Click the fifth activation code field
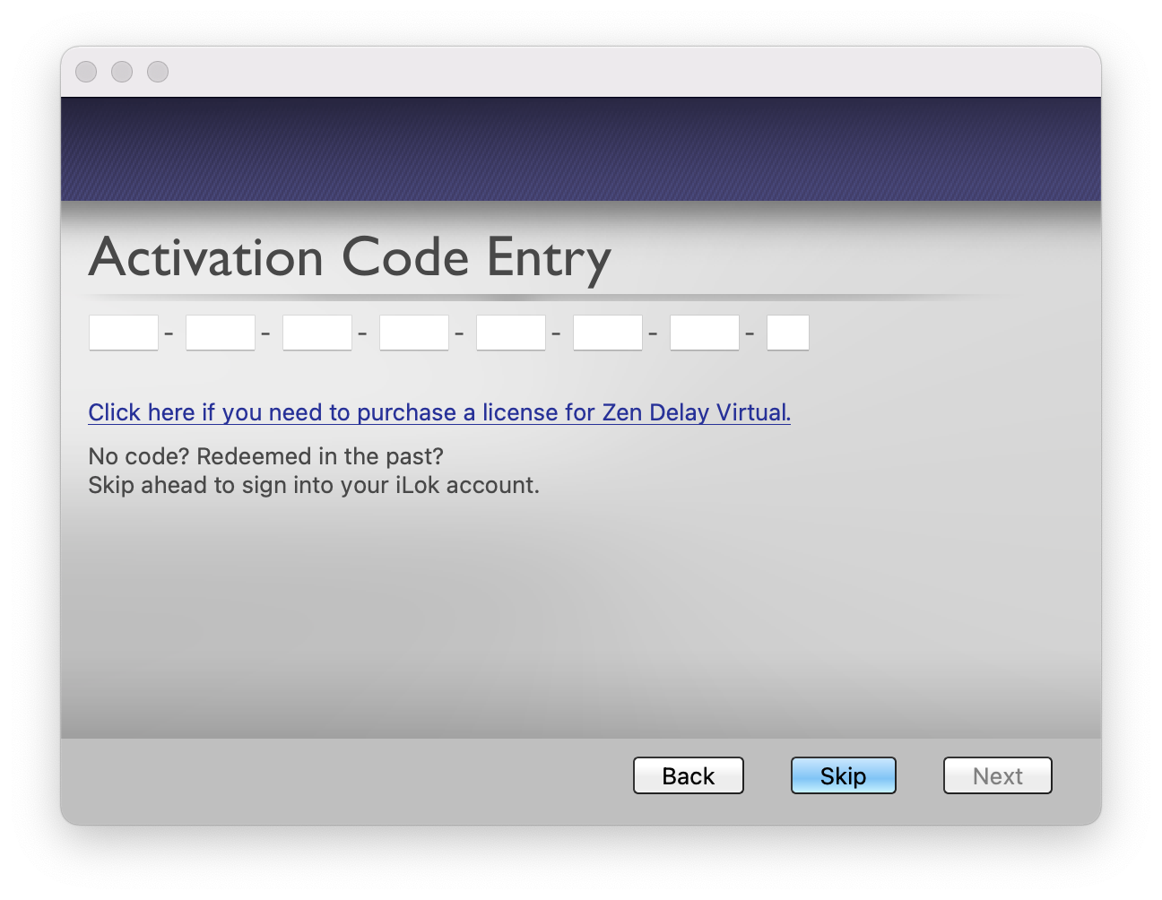1162x900 pixels. pos(511,333)
